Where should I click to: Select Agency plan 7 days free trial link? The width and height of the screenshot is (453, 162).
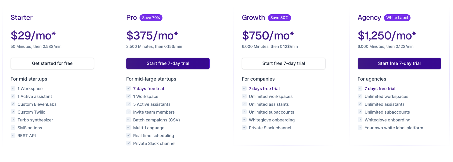[x=380, y=89]
